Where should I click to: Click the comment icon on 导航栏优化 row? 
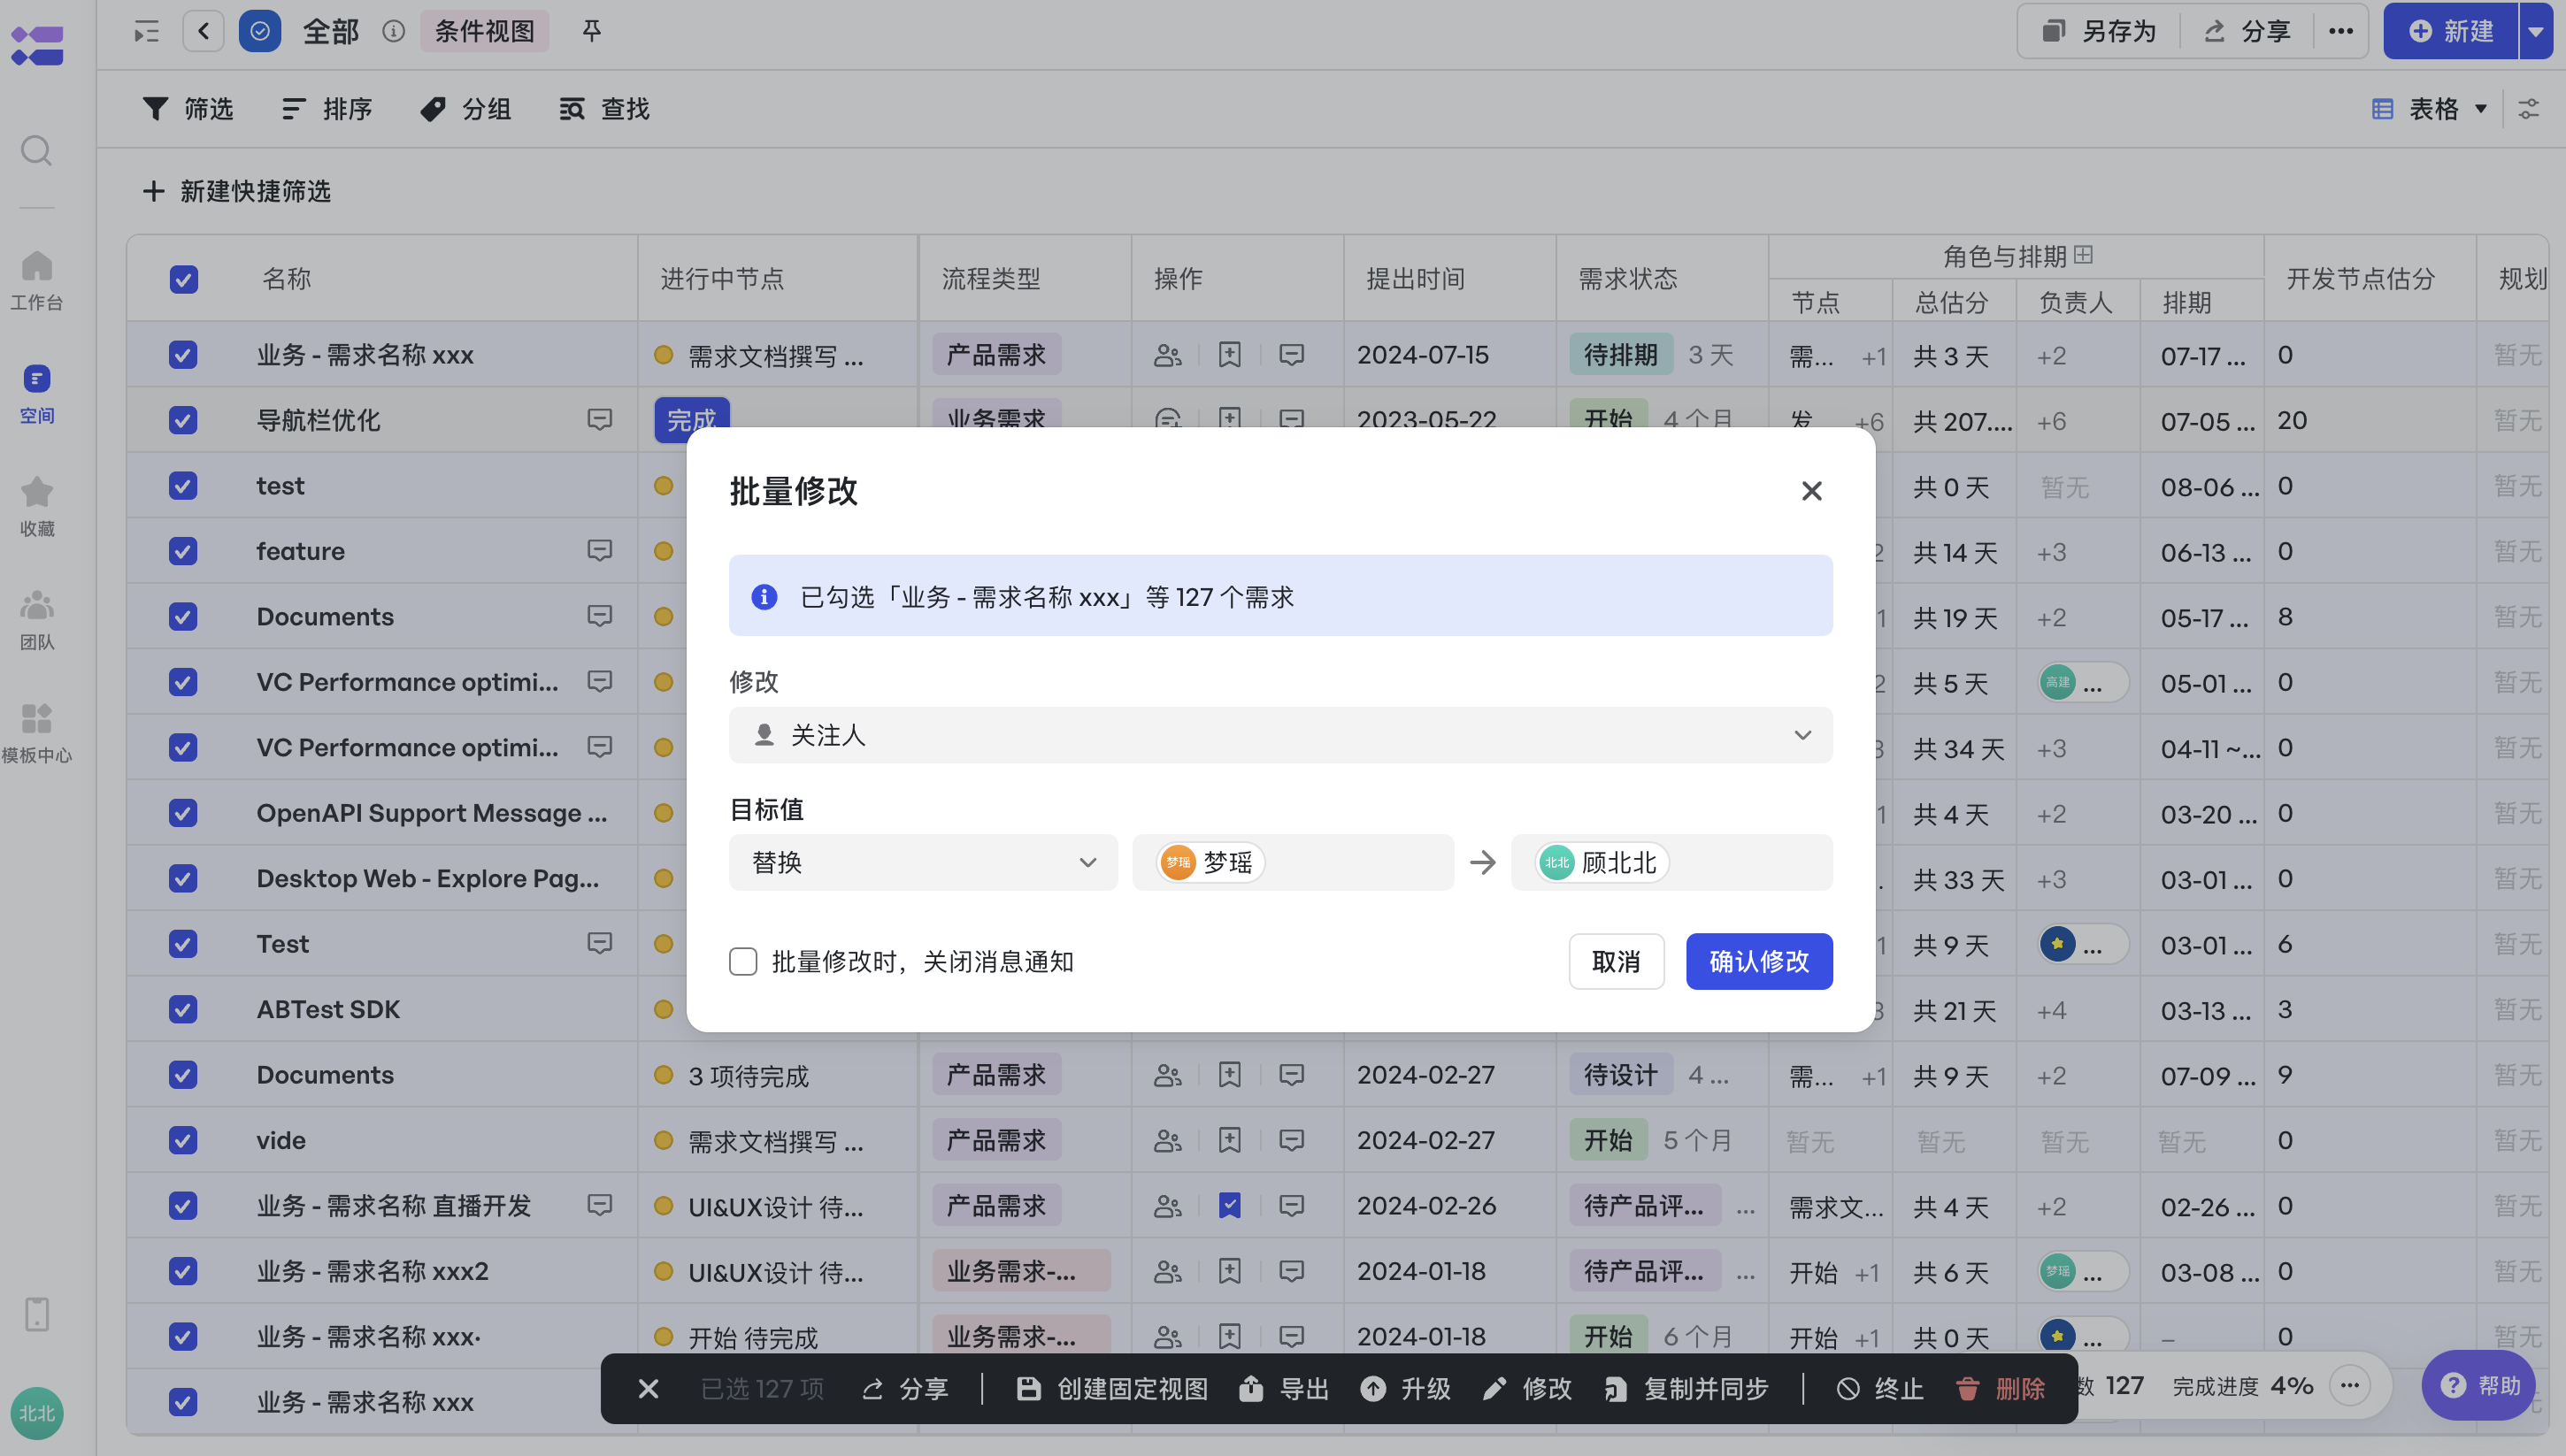pos(600,420)
